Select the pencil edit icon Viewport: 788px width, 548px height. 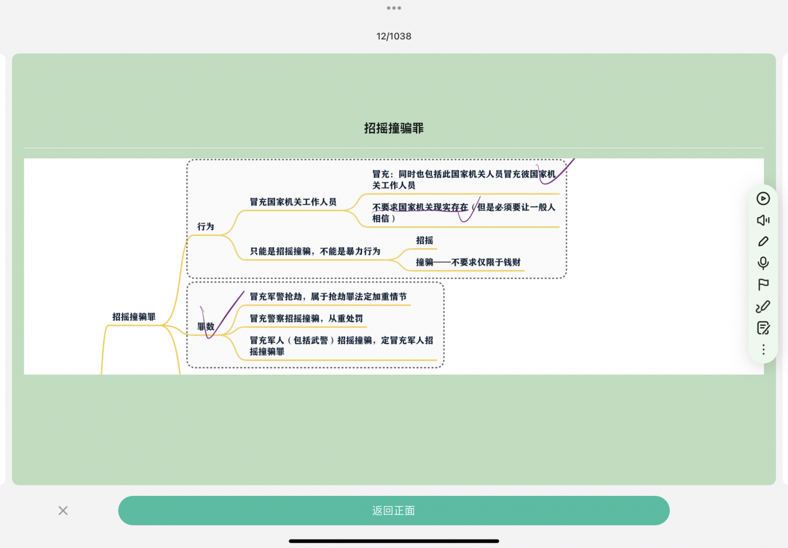pos(763,241)
